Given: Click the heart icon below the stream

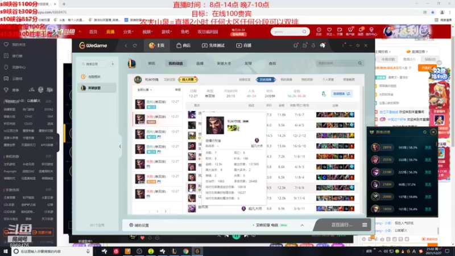Looking at the screenshot, I should pyautogui.click(x=142, y=238).
